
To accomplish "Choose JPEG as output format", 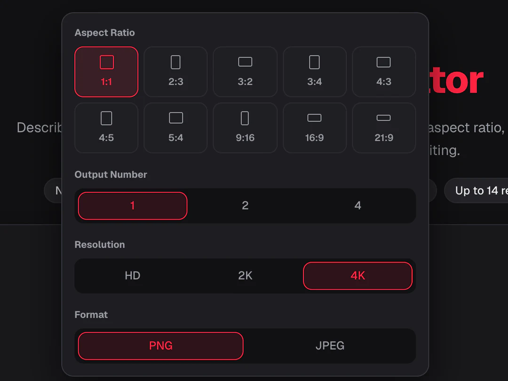I will click(330, 346).
